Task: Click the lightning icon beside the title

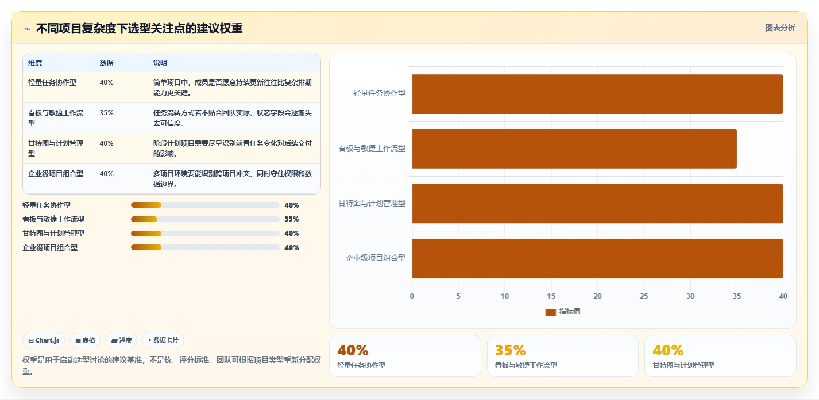Action: (x=27, y=29)
